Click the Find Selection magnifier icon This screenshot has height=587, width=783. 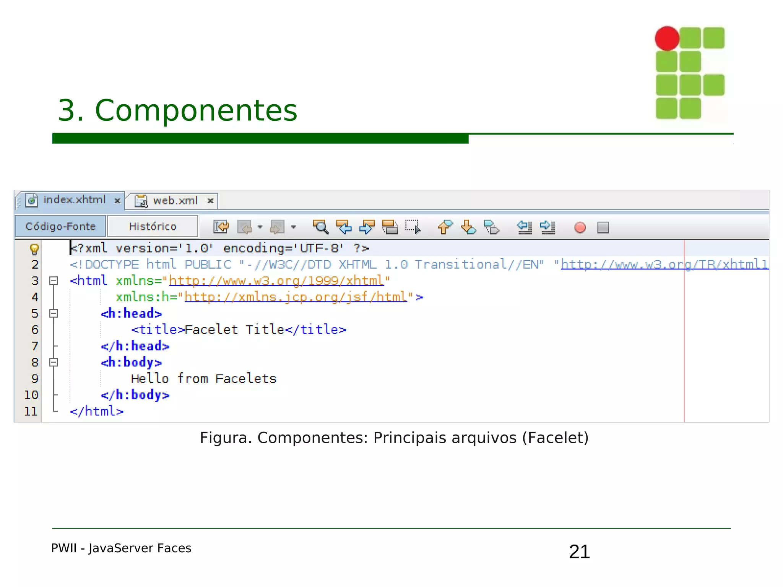pos(320,227)
